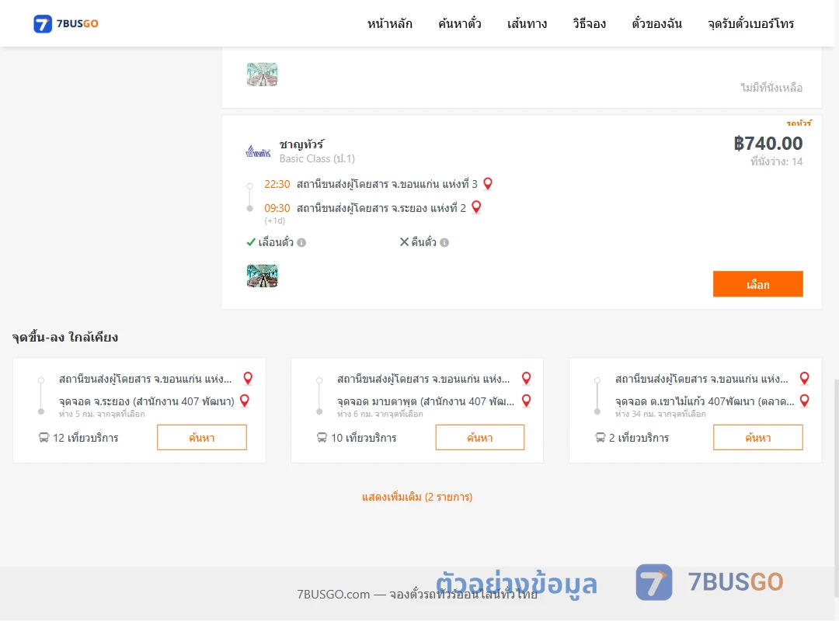Open map pin for ระยอง แห่งที่ 2 arrival
The width and height of the screenshot is (839, 621).
[x=476, y=207]
